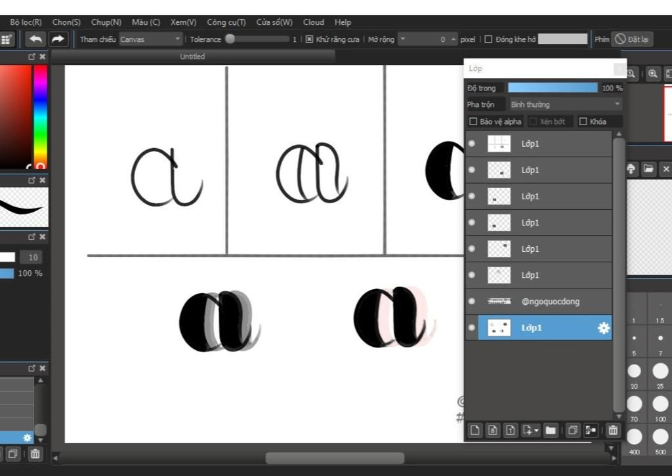Duplicate the brush using the left panel's bottom icon
672x476 pixels.
pos(13,454)
